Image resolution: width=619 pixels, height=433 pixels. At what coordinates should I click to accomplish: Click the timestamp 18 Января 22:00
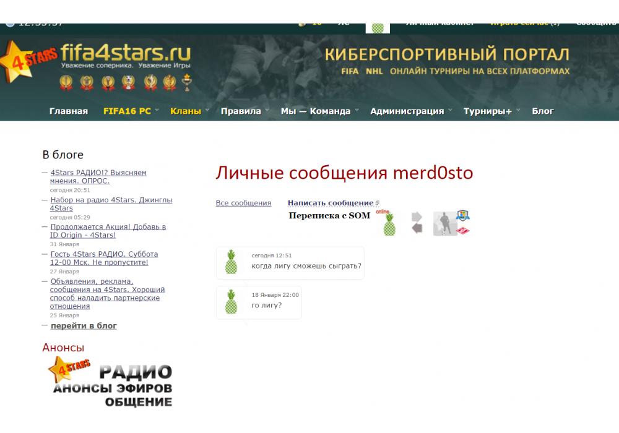tap(275, 295)
